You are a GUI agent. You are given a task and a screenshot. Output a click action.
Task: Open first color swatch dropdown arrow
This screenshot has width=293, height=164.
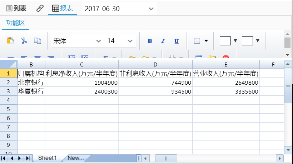235,41
